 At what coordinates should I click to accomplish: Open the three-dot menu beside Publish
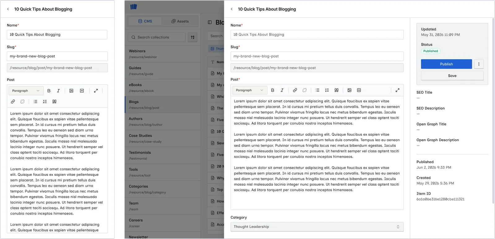479,64
